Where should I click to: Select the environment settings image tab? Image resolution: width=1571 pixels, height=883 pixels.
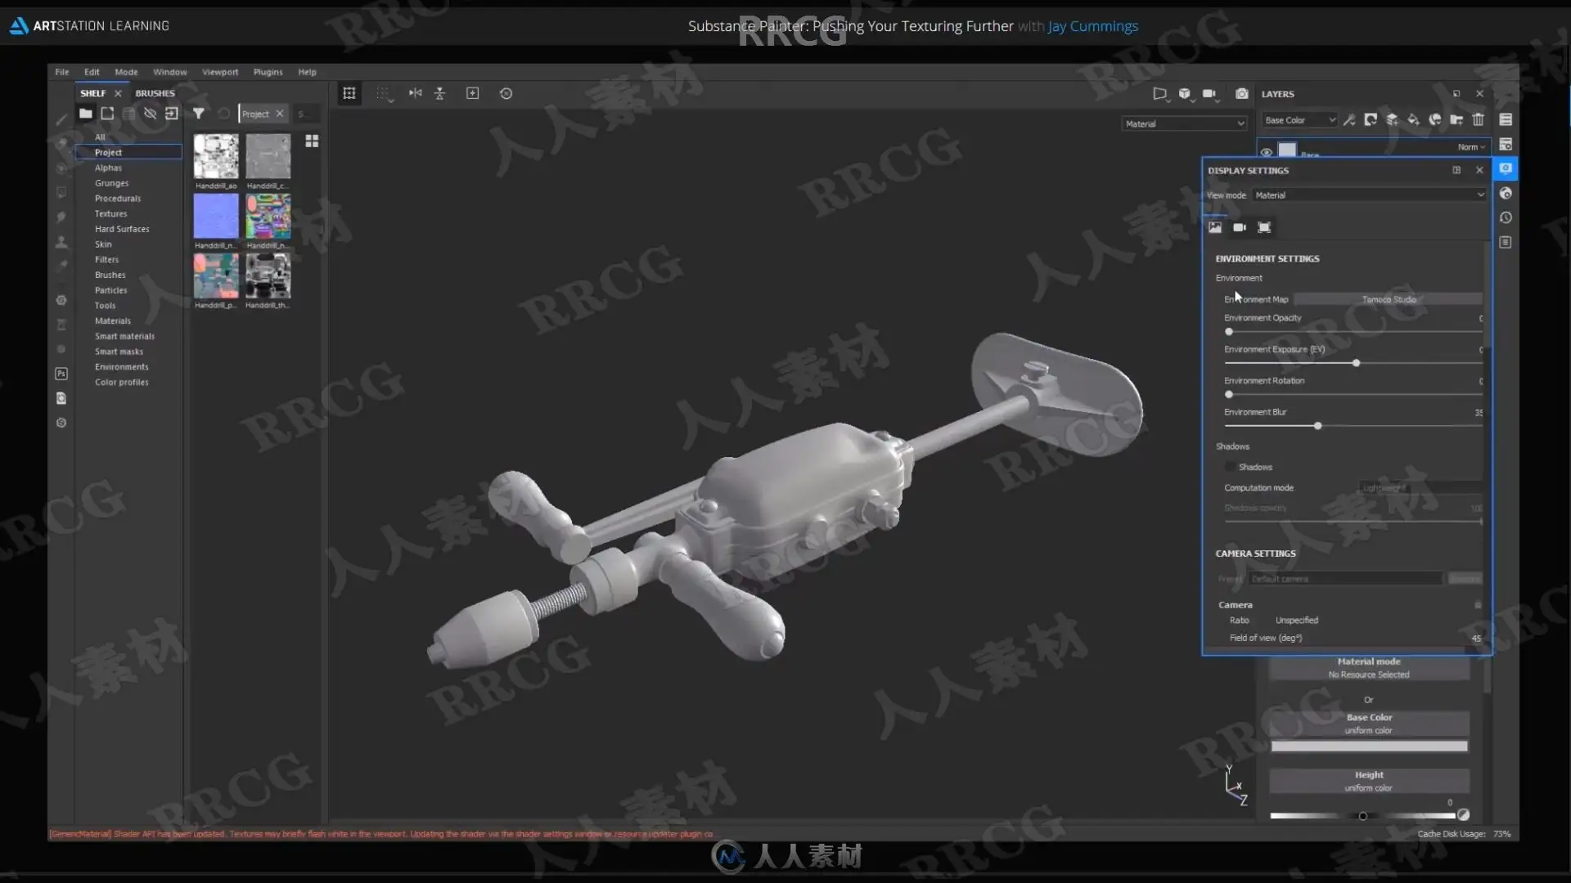click(1215, 227)
